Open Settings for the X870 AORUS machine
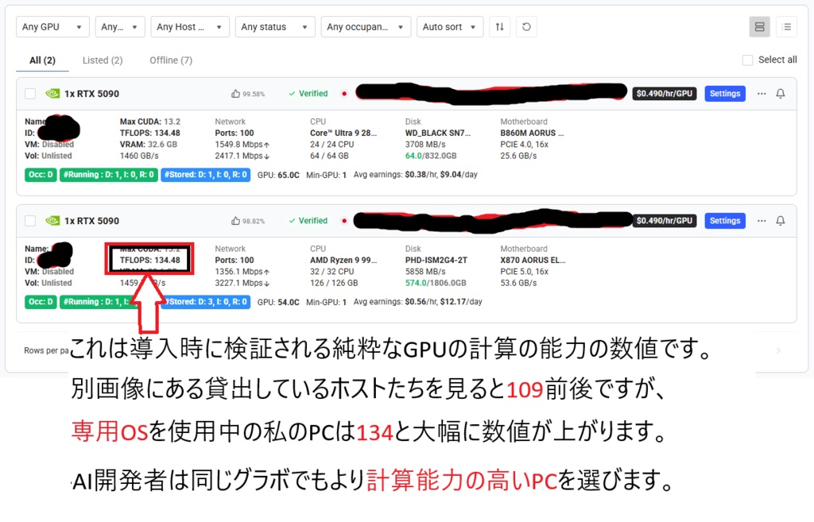Image resolution: width=814 pixels, height=522 pixels. (x=725, y=221)
